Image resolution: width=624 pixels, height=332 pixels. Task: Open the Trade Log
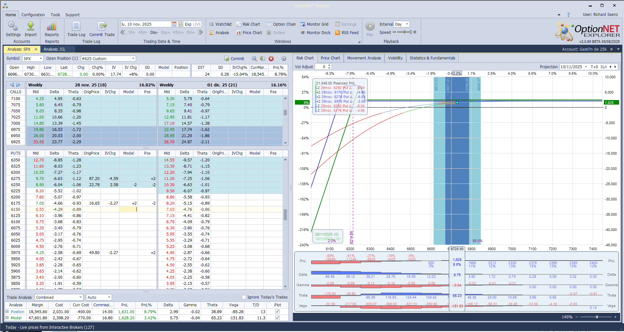pos(76,29)
